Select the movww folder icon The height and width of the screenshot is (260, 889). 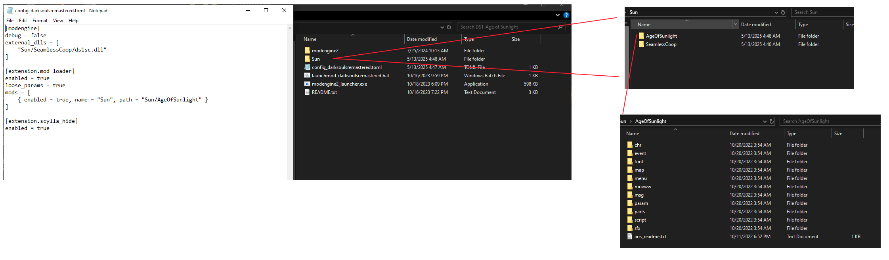pos(630,186)
